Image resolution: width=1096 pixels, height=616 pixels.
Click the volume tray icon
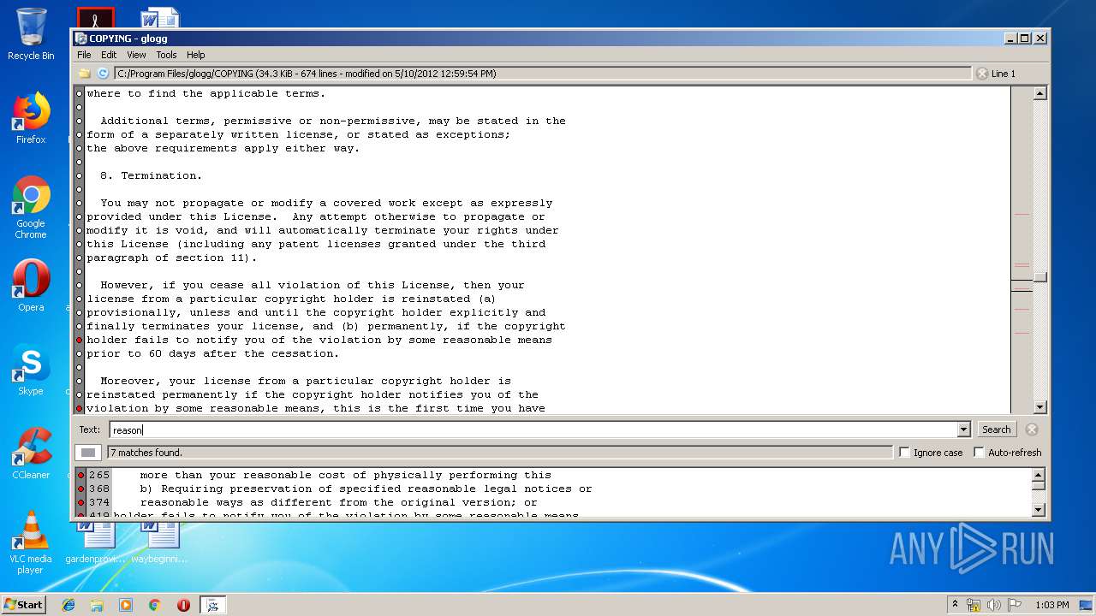click(994, 605)
